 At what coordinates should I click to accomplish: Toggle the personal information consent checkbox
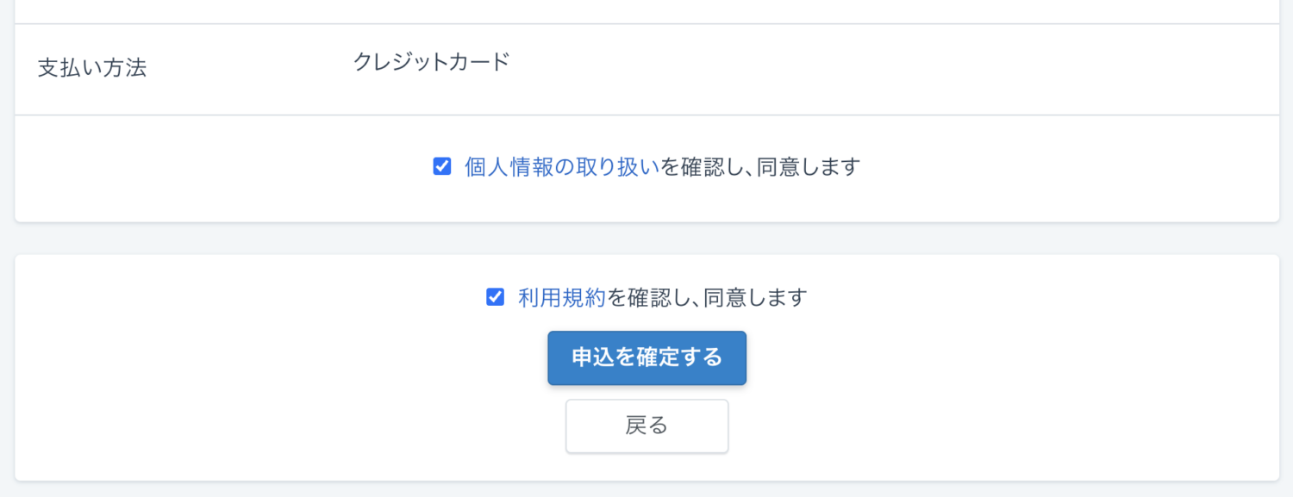pyautogui.click(x=442, y=167)
